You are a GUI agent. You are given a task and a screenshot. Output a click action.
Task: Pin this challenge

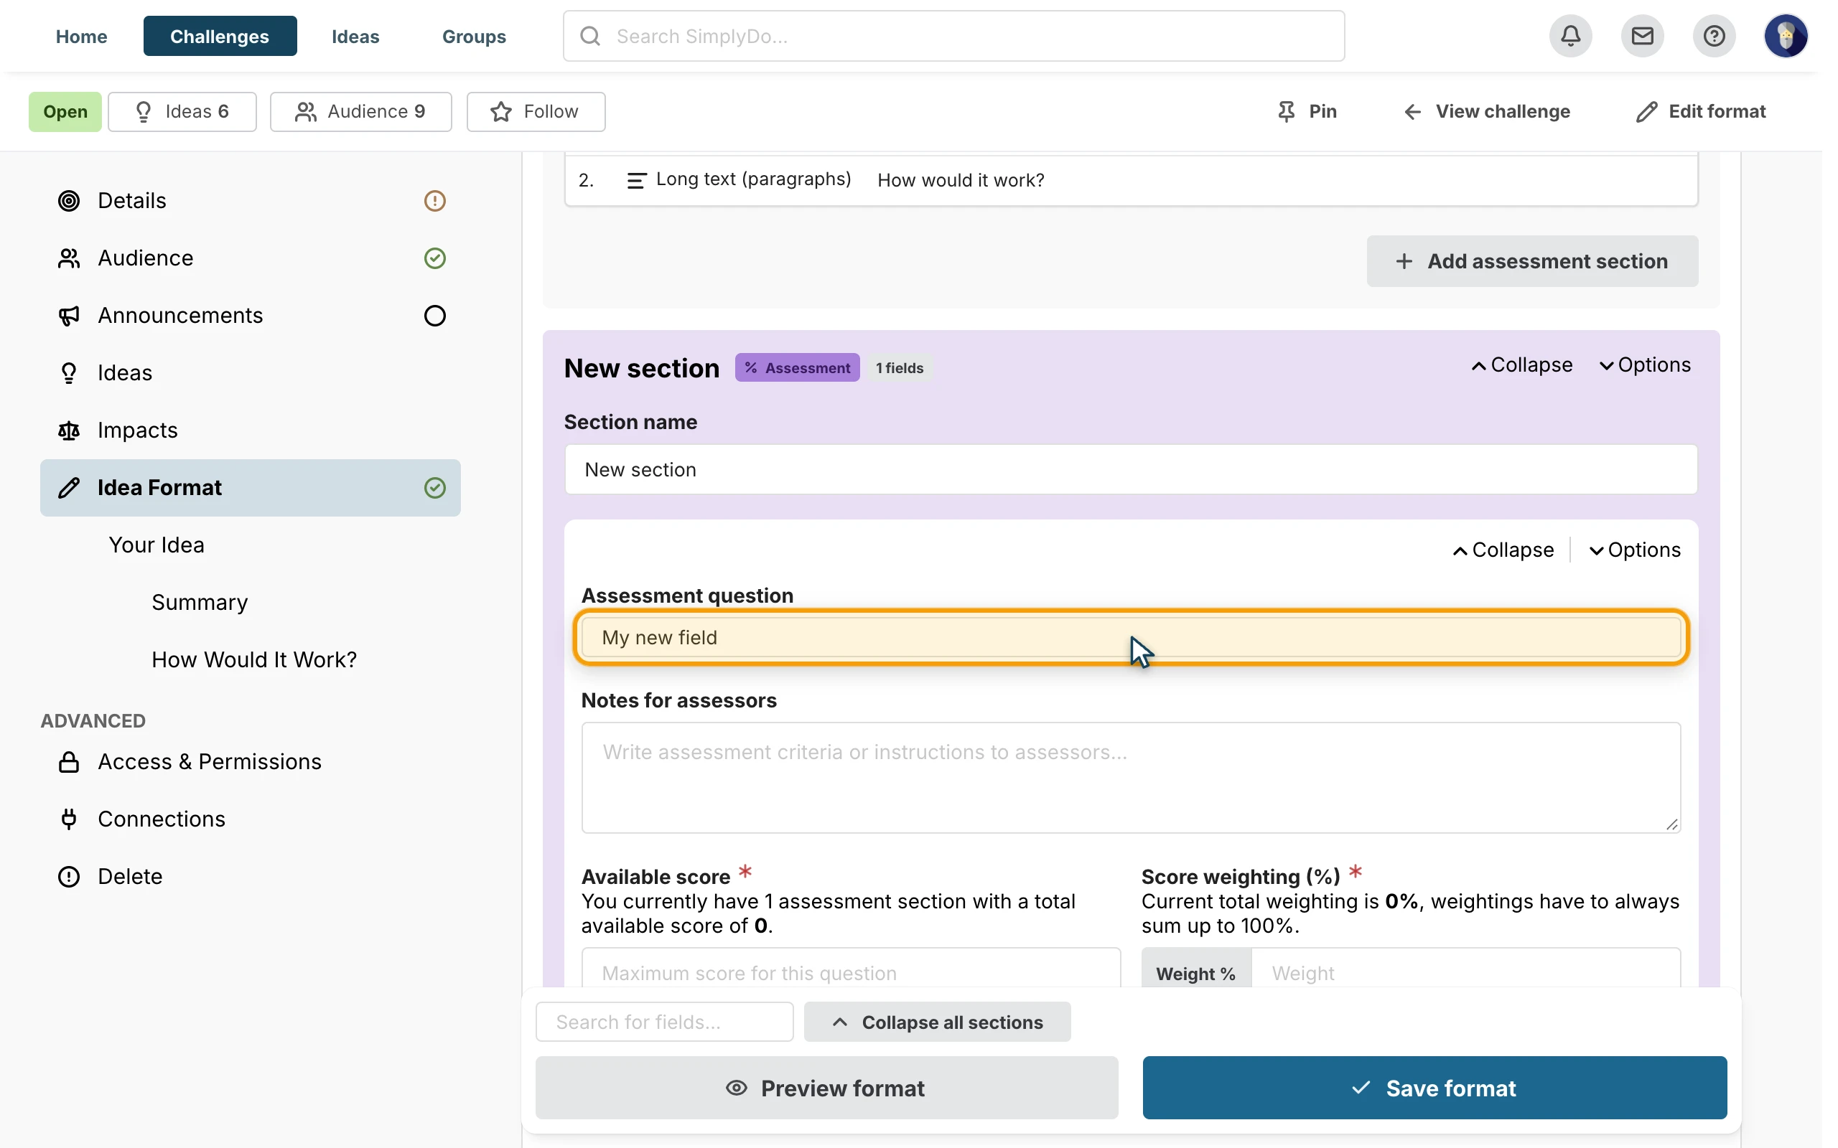(x=1307, y=112)
